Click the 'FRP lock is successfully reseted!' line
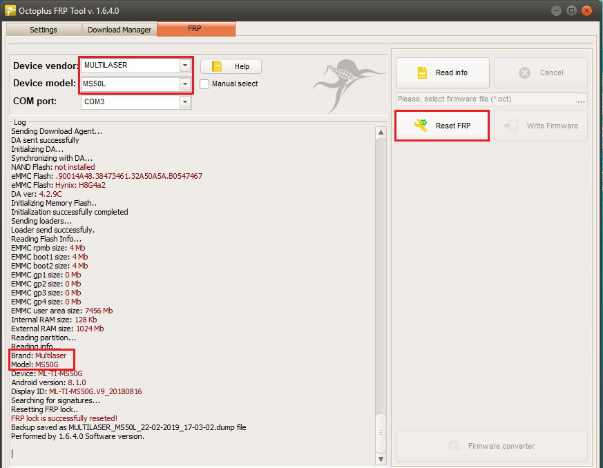Image resolution: width=603 pixels, height=468 pixels. [x=64, y=418]
